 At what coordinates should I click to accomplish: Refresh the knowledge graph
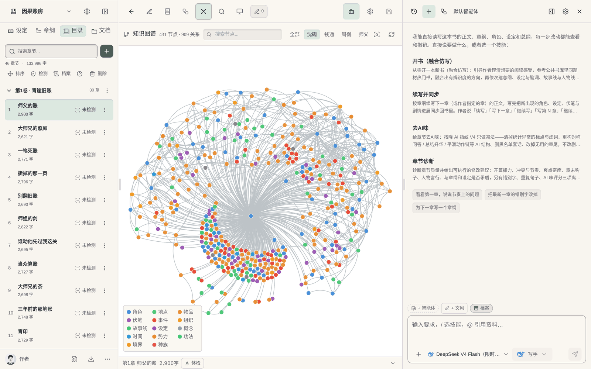click(x=392, y=34)
